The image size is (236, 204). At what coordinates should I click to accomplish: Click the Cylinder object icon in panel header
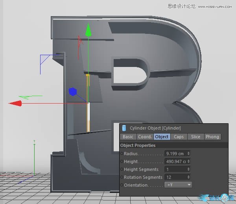(x=124, y=128)
